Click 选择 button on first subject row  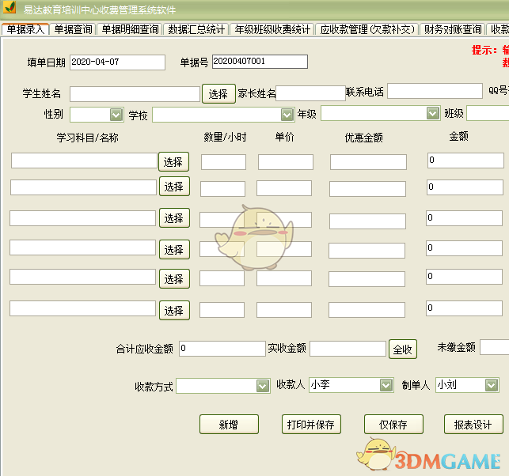click(x=173, y=161)
